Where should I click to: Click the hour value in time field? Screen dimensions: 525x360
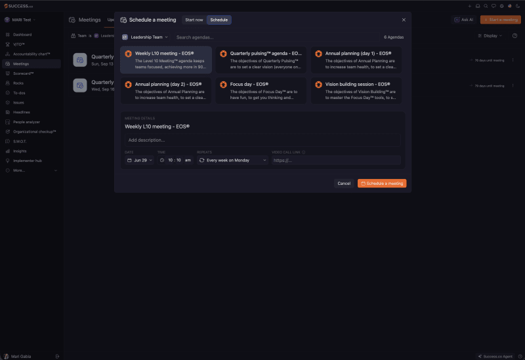point(171,160)
